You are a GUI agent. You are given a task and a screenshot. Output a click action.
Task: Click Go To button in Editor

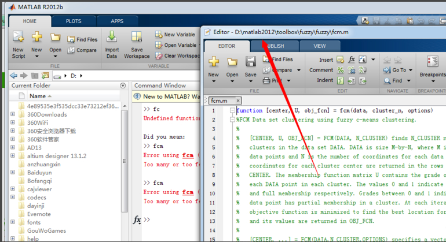point(395,70)
